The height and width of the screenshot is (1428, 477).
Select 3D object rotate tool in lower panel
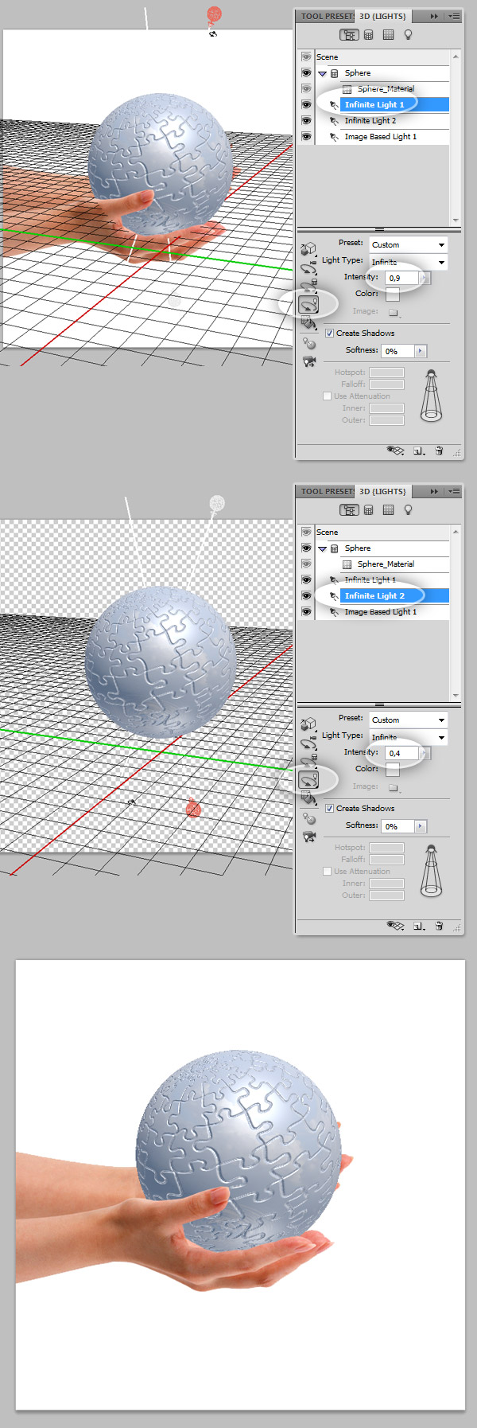308,724
